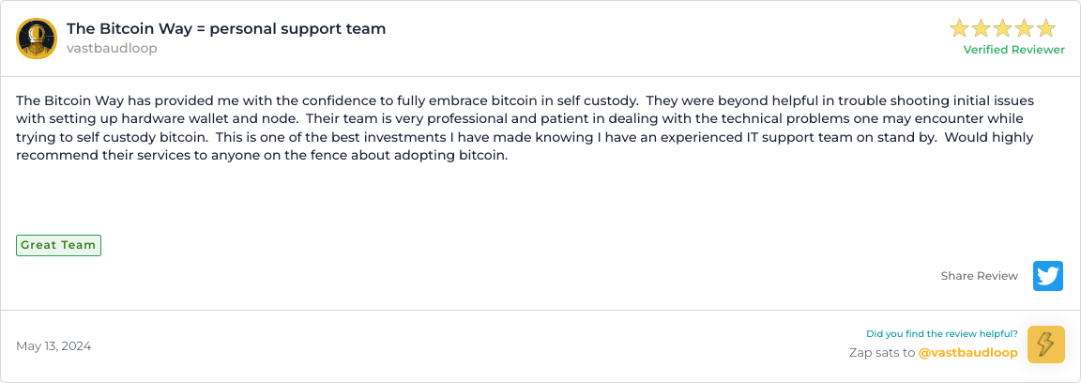Click the 'Zap sats to' label
This screenshot has width=1081, height=383.
880,353
